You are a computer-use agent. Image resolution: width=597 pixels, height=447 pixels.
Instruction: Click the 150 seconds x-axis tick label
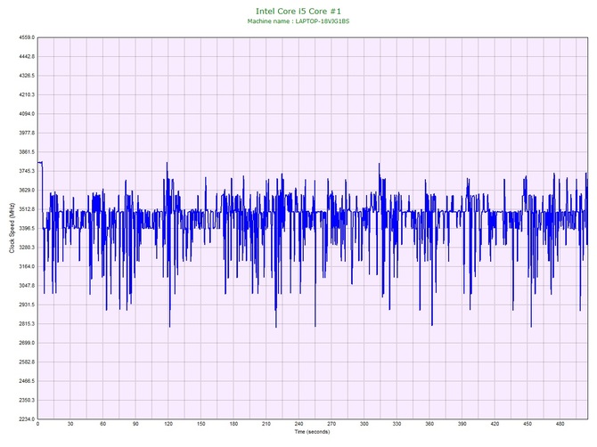[201, 424]
